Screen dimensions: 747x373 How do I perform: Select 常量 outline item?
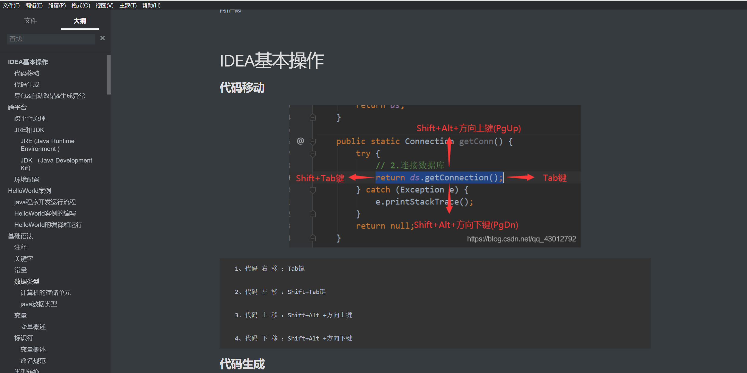[x=21, y=270]
